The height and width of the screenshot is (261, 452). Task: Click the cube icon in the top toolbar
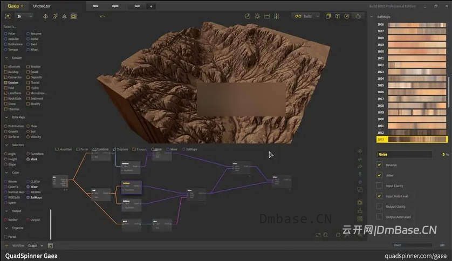[337, 16]
